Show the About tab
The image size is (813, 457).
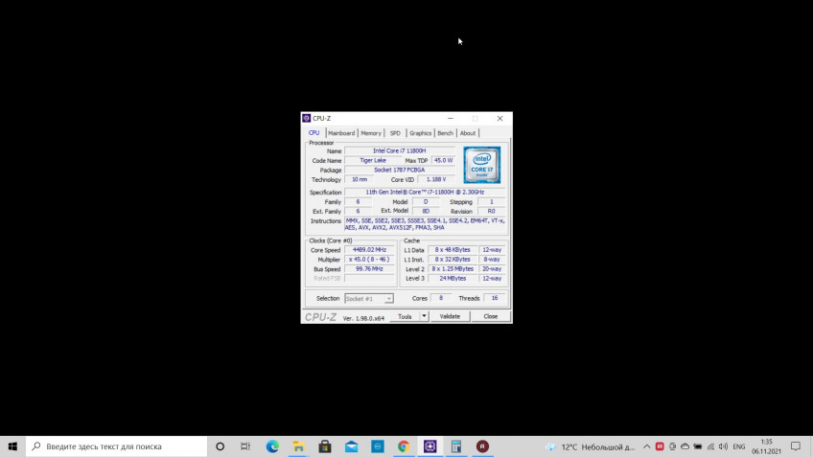click(468, 133)
